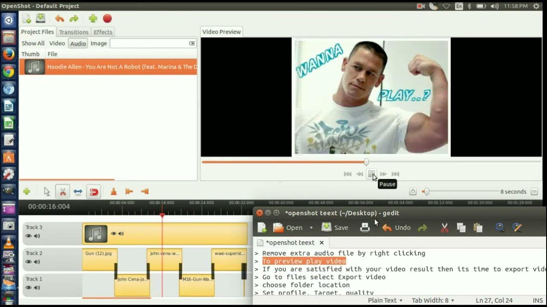The image size is (547, 307).
Task: Open Plain Text language dropdown
Action: (x=385, y=300)
